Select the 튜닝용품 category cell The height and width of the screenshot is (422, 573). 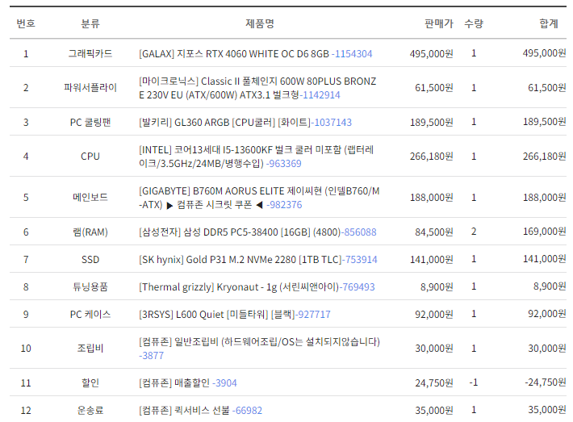point(90,286)
